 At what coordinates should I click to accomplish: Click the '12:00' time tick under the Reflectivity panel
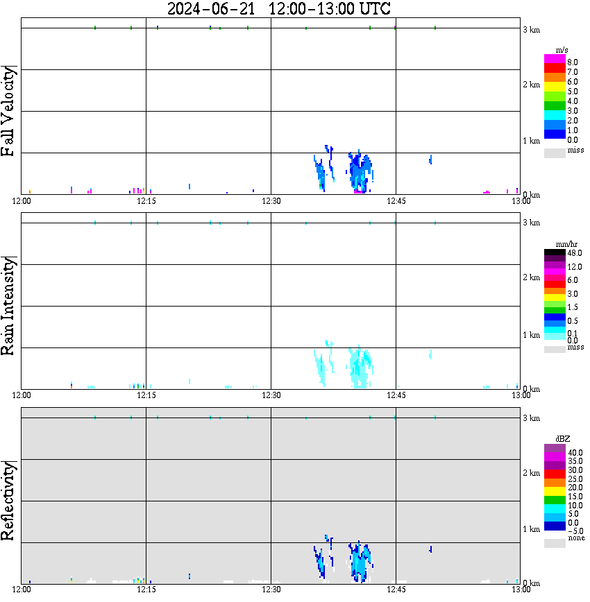(22, 590)
